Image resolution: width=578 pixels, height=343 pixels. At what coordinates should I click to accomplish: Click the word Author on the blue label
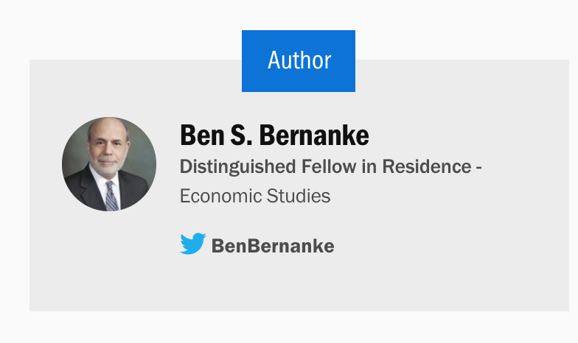click(x=299, y=60)
